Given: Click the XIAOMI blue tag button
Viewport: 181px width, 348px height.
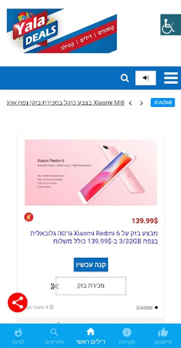Looking at the screenshot, I should click(x=163, y=102).
